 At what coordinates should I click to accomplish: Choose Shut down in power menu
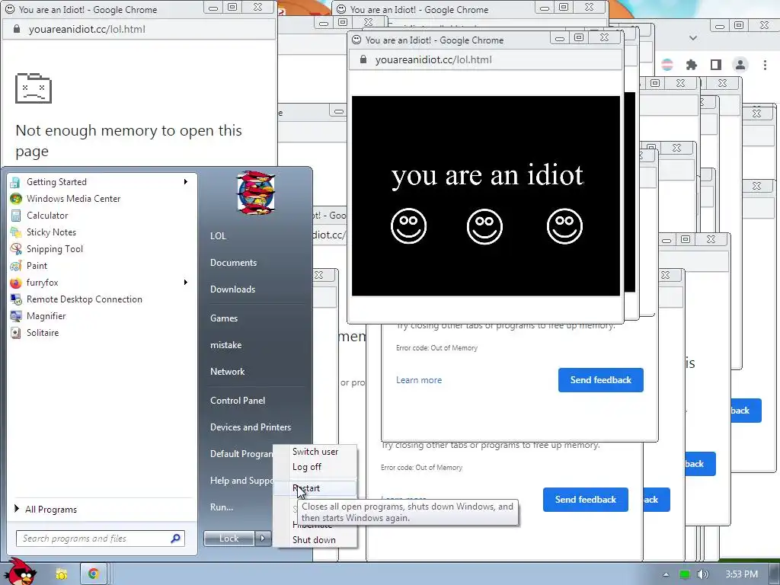(x=314, y=540)
